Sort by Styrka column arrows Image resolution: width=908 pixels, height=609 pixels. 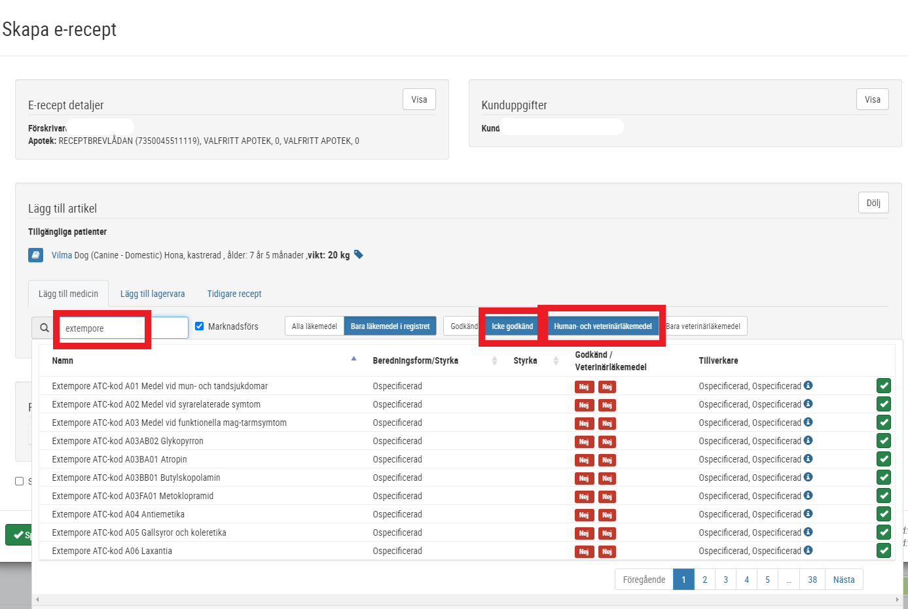coord(556,360)
